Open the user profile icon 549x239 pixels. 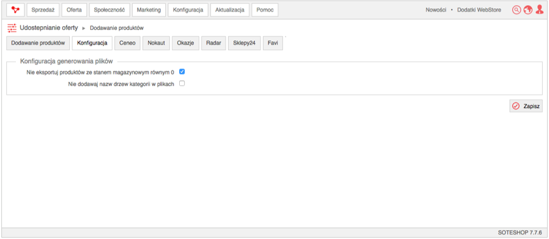(539, 10)
